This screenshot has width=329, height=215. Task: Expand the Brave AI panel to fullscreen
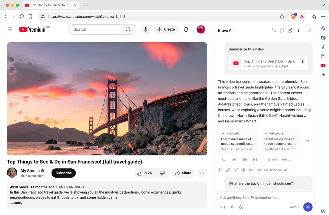coord(274,30)
